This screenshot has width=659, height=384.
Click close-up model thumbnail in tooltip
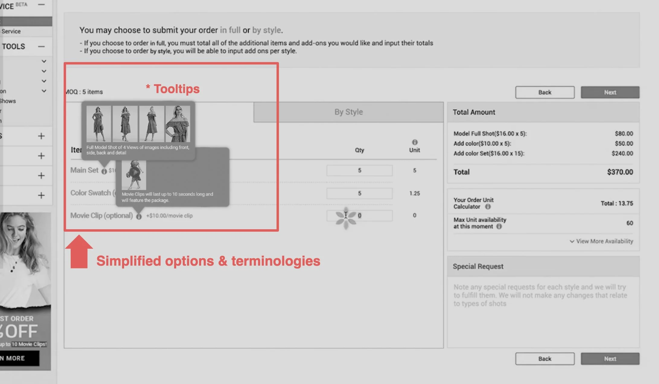[178, 124]
